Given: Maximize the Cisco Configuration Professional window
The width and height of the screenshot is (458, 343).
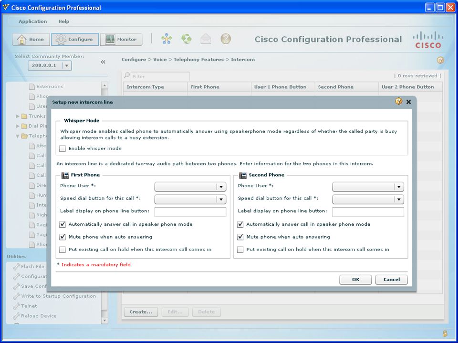Looking at the screenshot, I should coord(440,7).
